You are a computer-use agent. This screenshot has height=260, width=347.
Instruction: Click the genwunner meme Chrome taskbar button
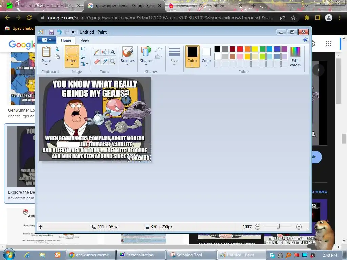[91, 255]
